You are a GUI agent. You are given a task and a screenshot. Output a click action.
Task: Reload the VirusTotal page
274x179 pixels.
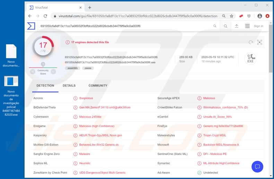tap(45, 16)
